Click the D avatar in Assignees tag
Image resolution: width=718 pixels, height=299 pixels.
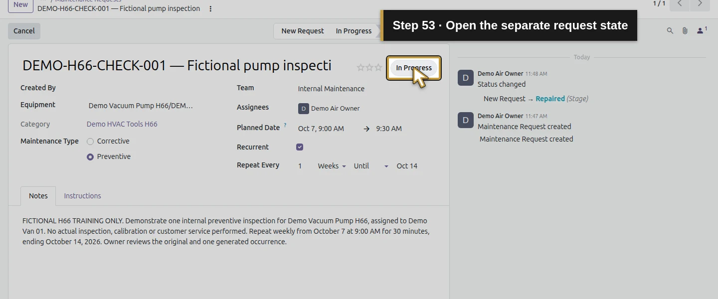click(x=304, y=109)
